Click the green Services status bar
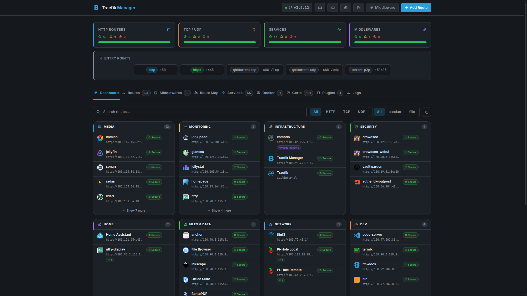The height and width of the screenshot is (296, 527). [x=305, y=42]
